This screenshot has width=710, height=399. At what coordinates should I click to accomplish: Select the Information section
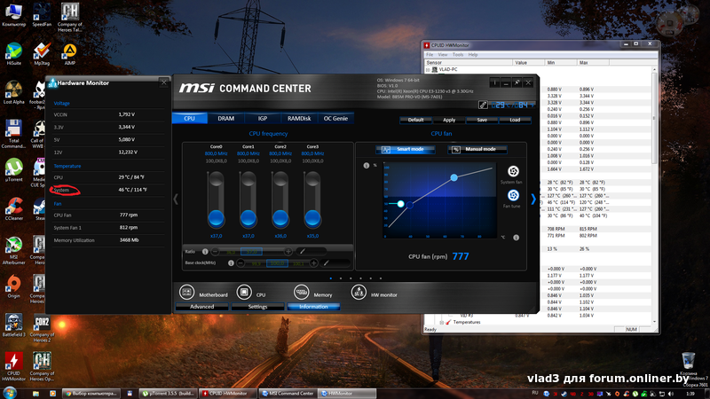tap(313, 307)
